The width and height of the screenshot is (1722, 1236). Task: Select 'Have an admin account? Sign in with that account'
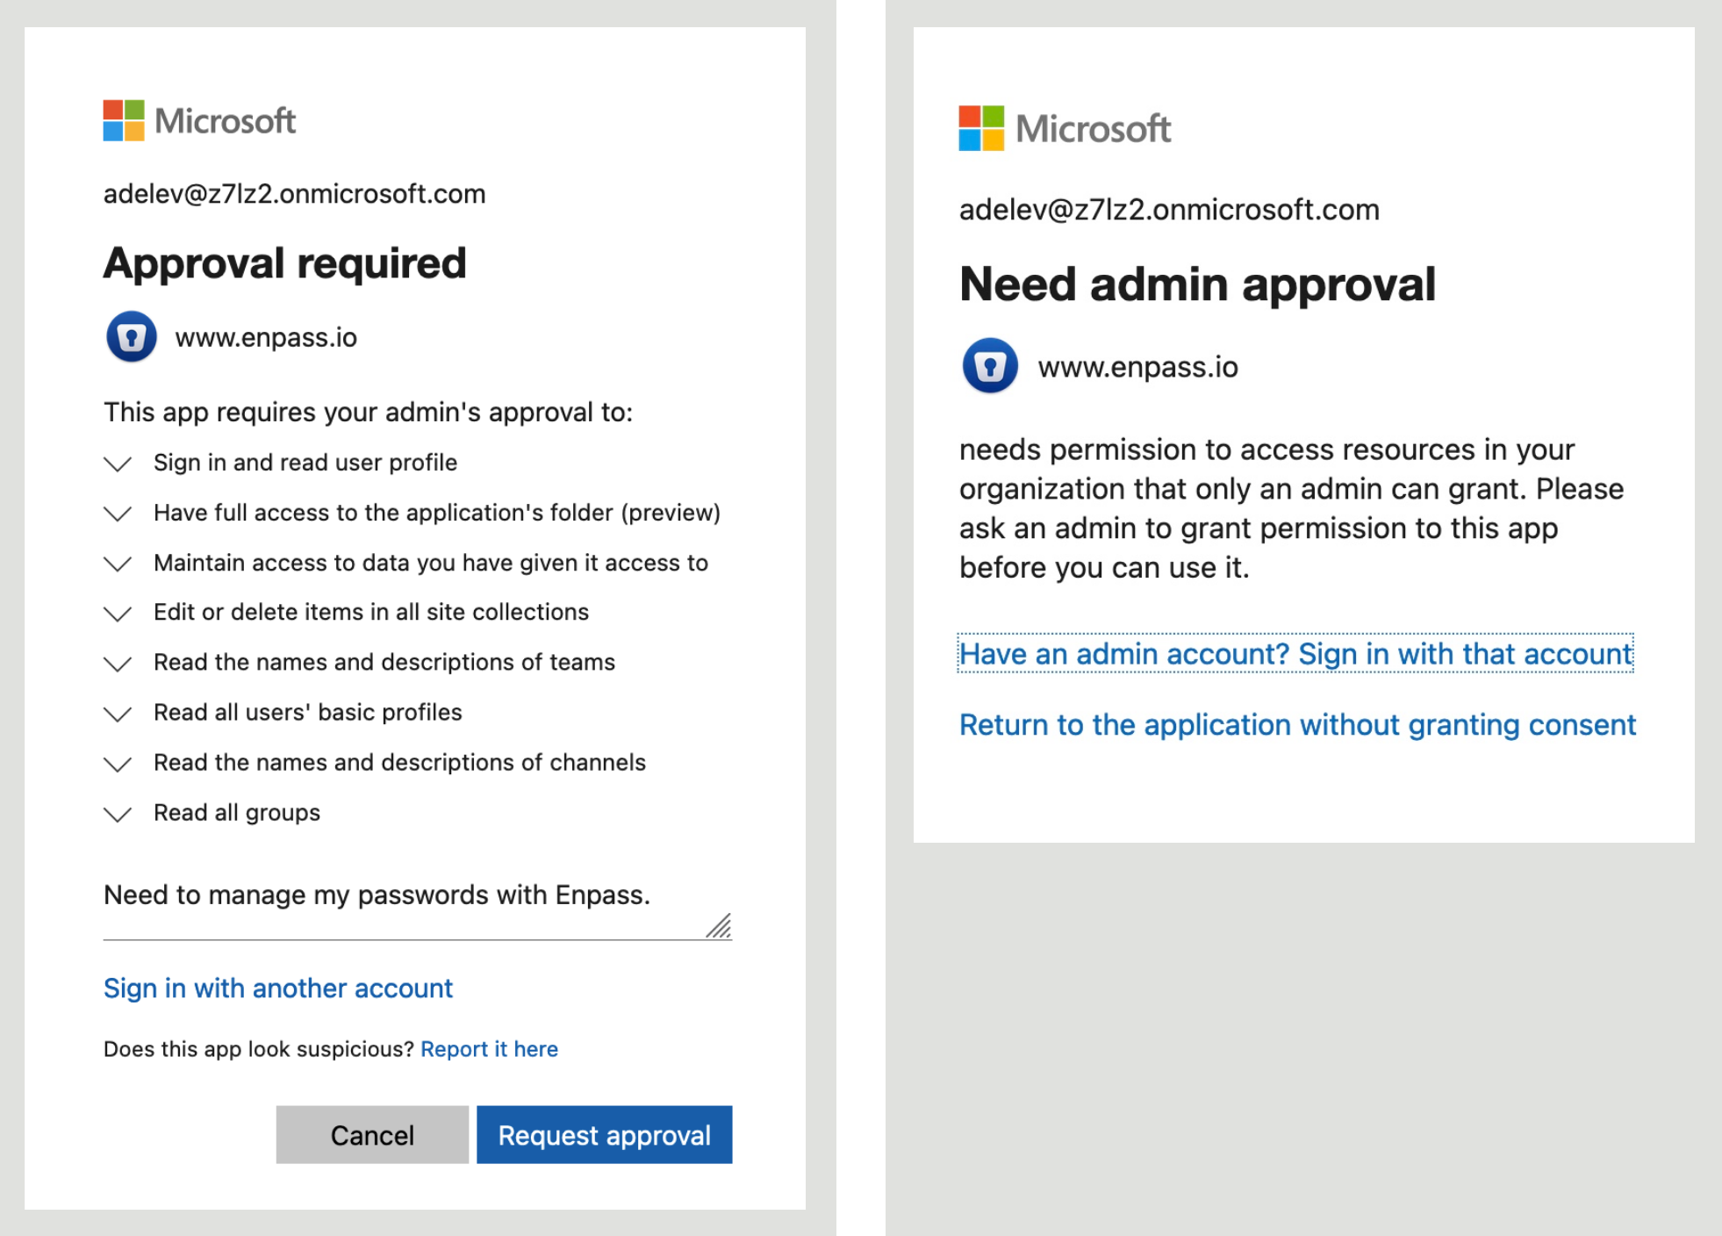point(1294,653)
